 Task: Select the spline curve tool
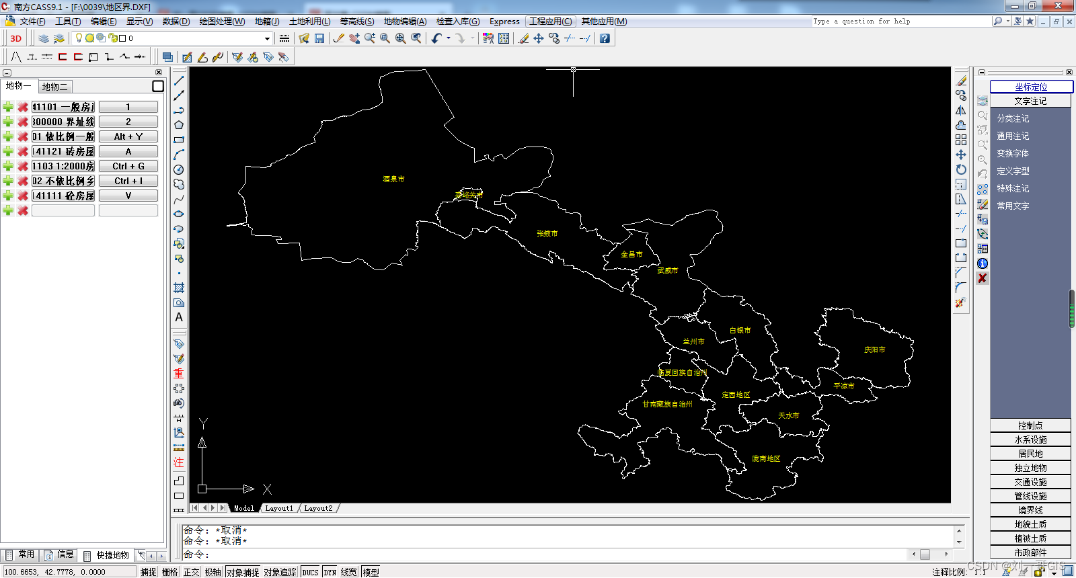[179, 199]
